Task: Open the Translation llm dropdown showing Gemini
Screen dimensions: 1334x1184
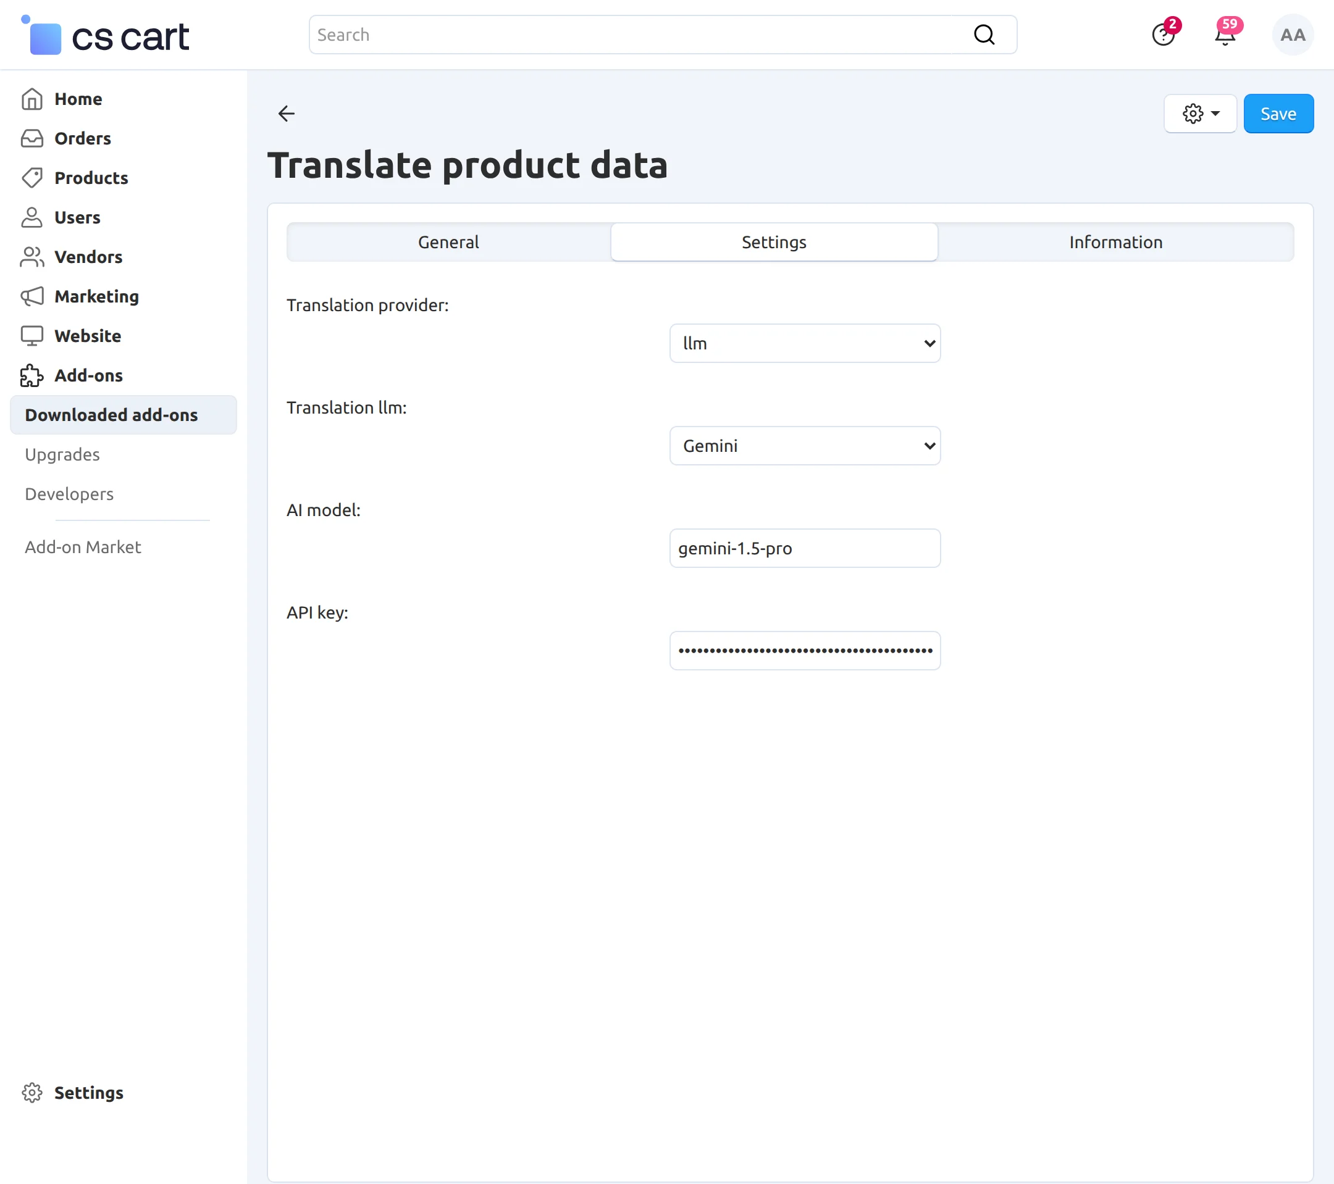Action: (x=805, y=446)
